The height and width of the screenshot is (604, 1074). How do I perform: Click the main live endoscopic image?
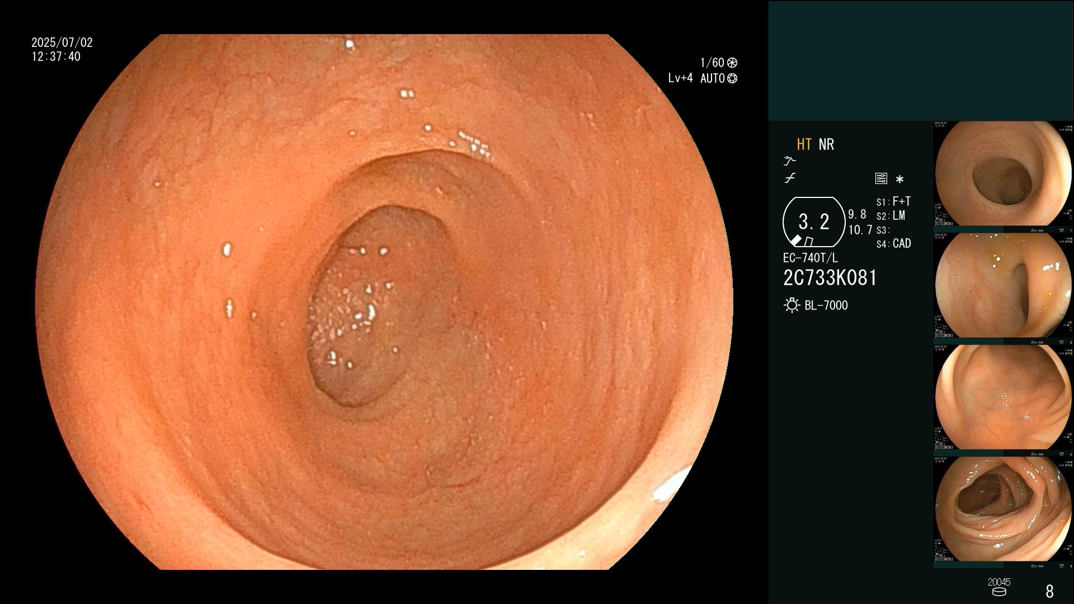384,302
